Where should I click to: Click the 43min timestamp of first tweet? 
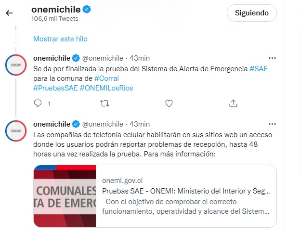[140, 58]
